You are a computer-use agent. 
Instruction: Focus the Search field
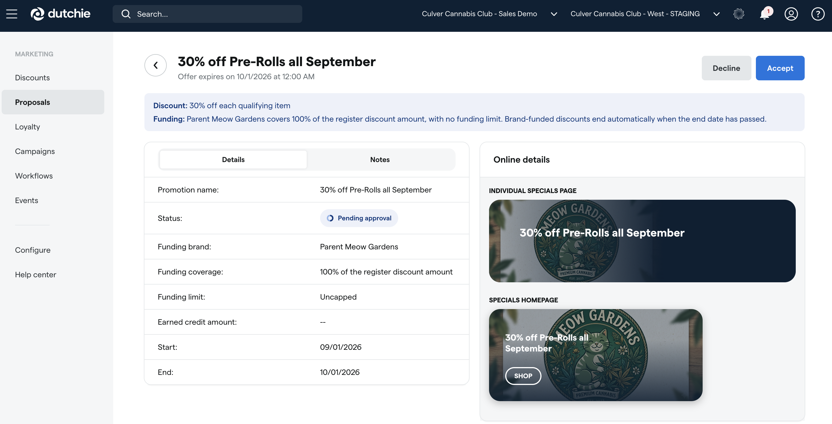pos(207,14)
